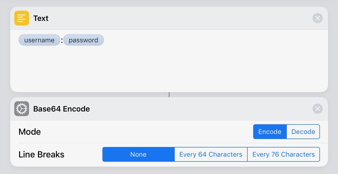Click the Mode row label
The width and height of the screenshot is (338, 174).
(30, 132)
